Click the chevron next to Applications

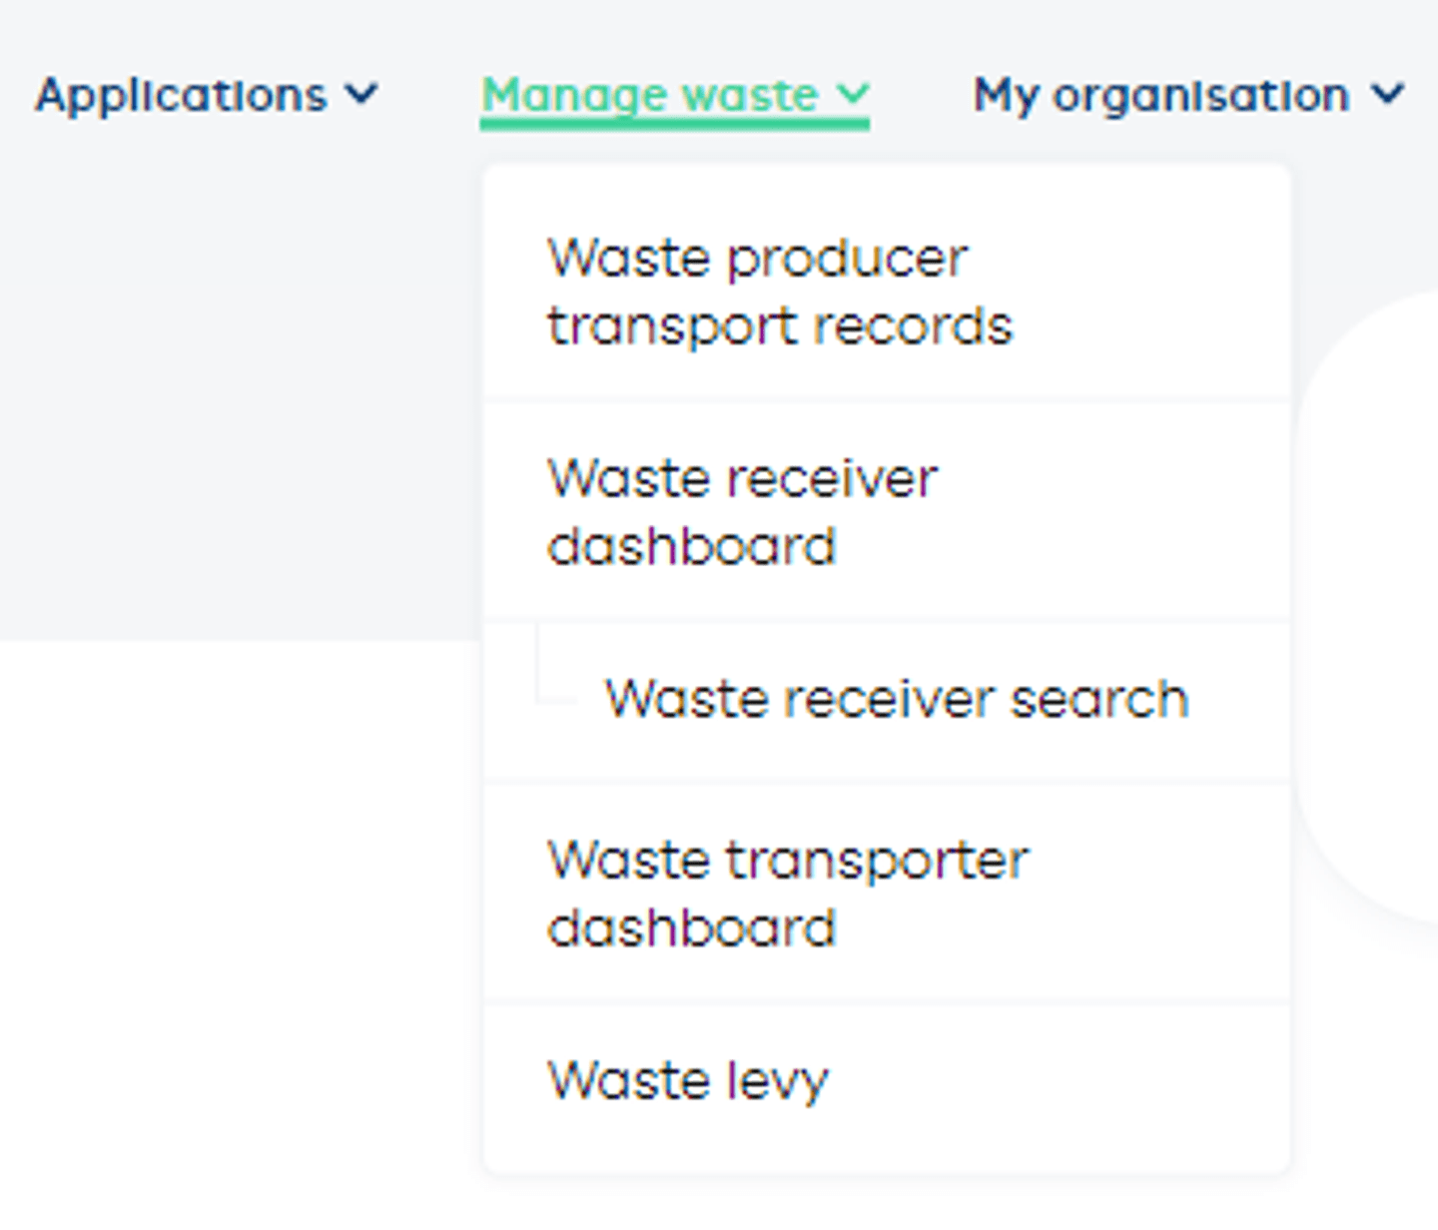tap(362, 95)
